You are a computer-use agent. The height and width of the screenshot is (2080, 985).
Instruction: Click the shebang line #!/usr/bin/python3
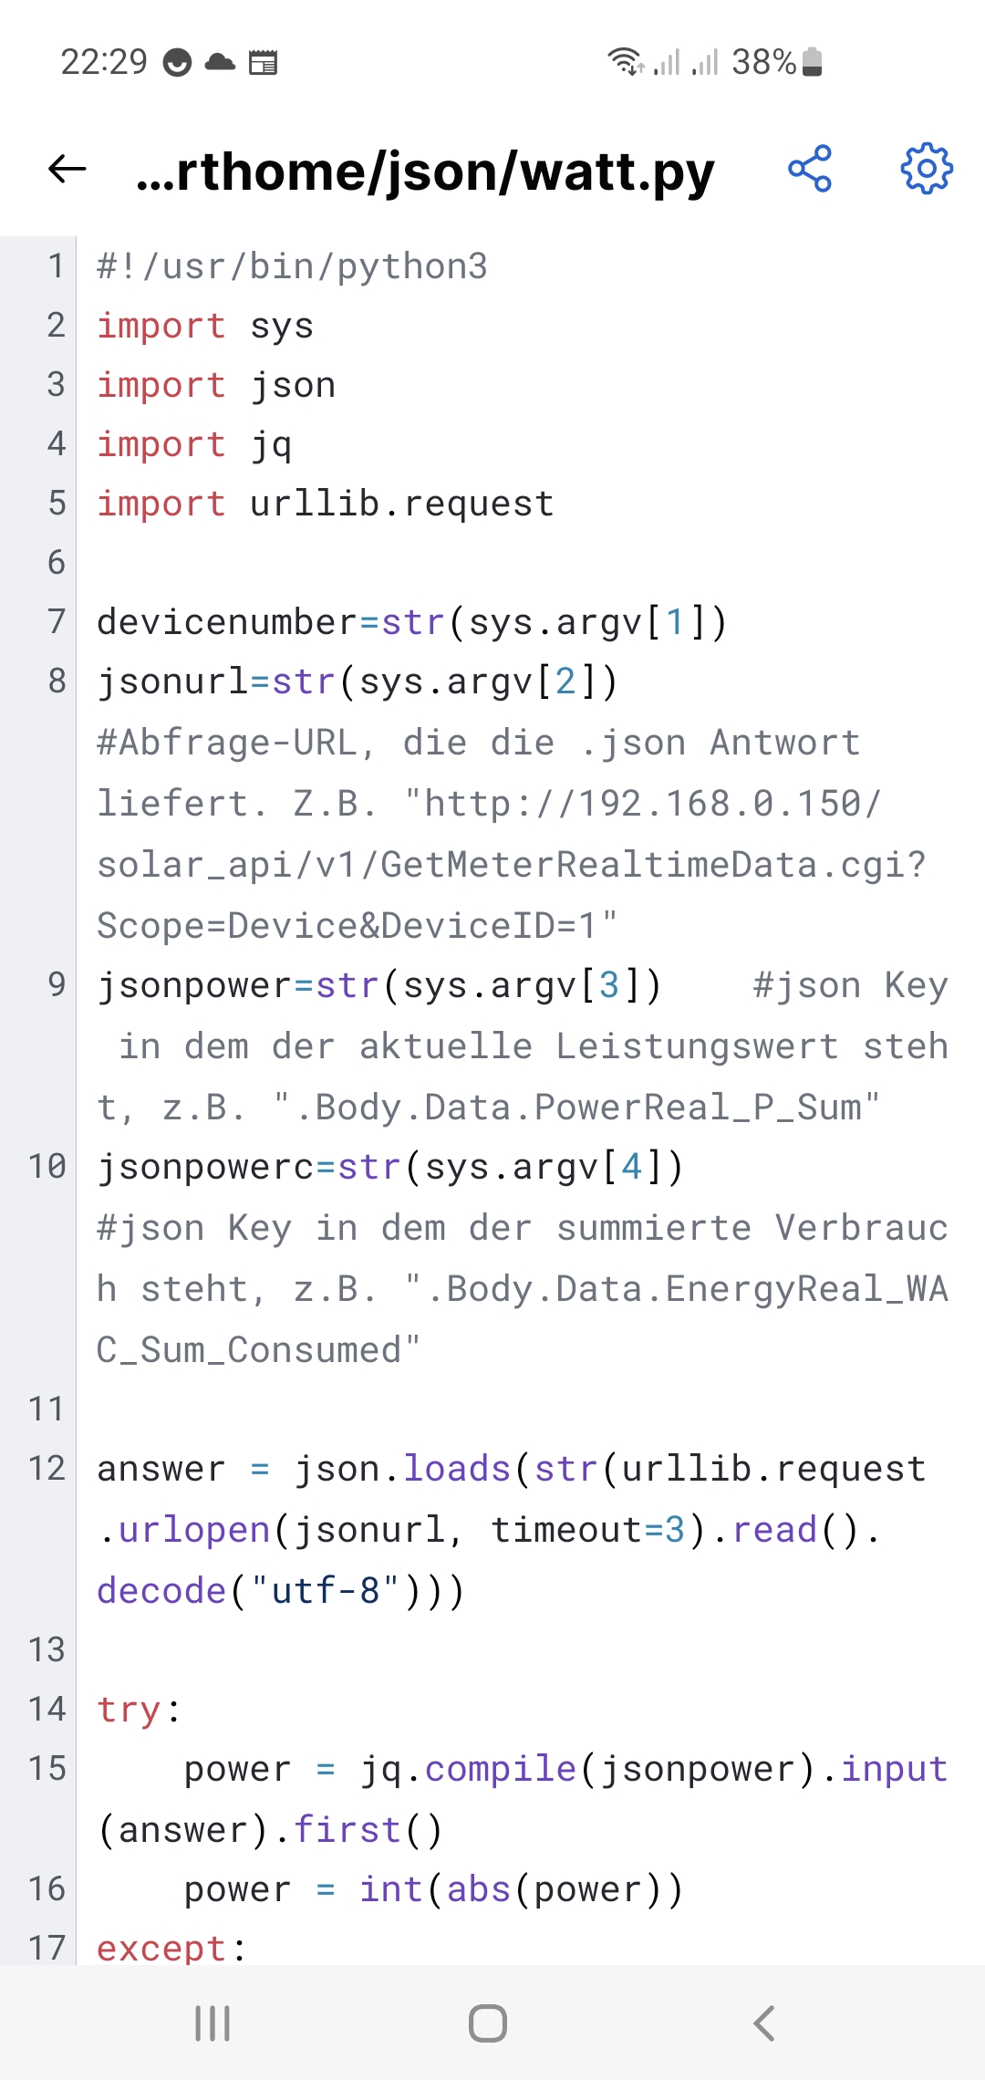tap(292, 266)
